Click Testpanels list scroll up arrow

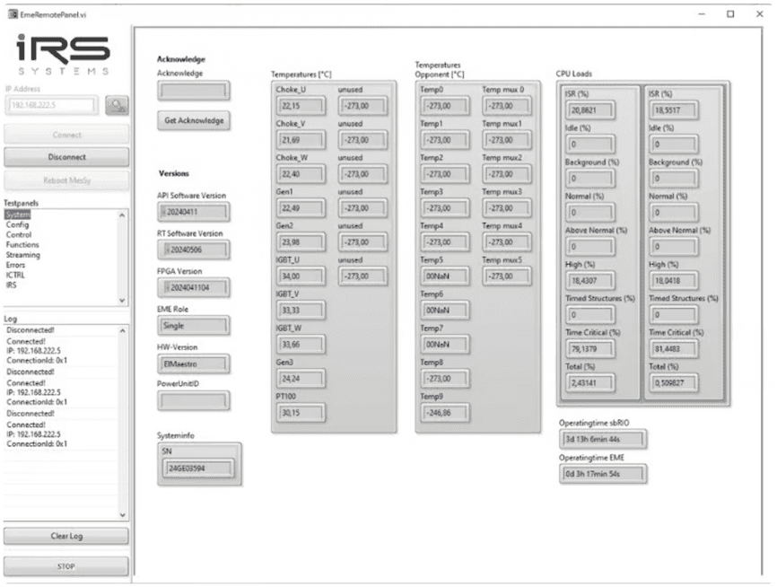pos(122,215)
